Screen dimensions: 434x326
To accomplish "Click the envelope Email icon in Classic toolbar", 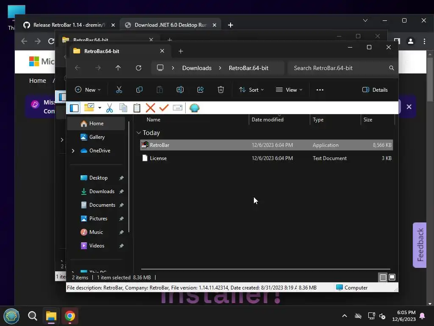I will coord(178,108).
